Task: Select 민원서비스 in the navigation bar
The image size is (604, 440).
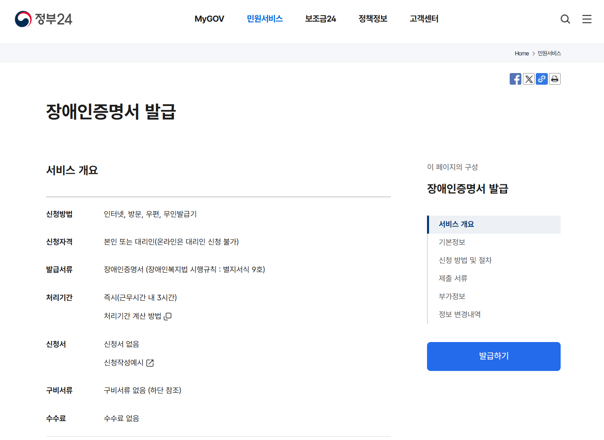Action: coord(264,19)
